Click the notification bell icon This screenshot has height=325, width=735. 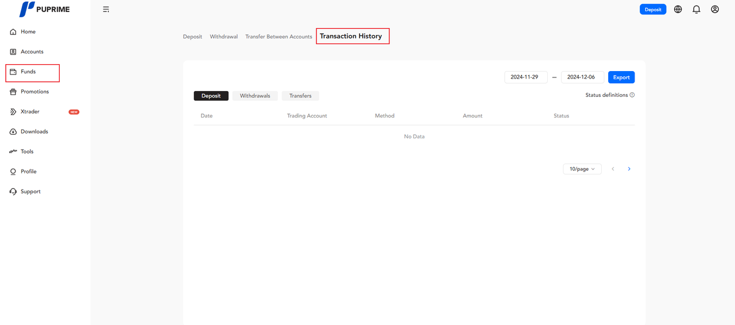pos(697,9)
